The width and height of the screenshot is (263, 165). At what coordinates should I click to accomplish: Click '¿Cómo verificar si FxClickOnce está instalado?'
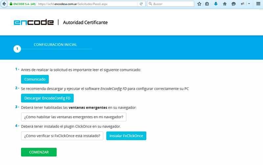pos(62,136)
